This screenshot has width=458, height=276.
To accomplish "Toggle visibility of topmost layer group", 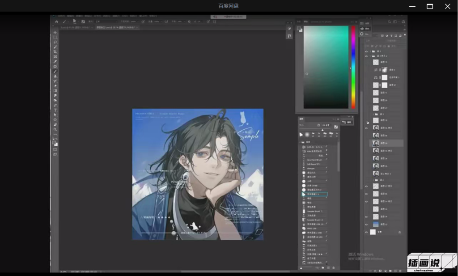I will 366,51.
